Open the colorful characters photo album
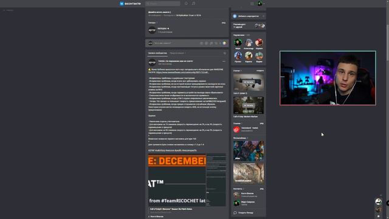This screenshot has width=389, height=219. (x=249, y=151)
